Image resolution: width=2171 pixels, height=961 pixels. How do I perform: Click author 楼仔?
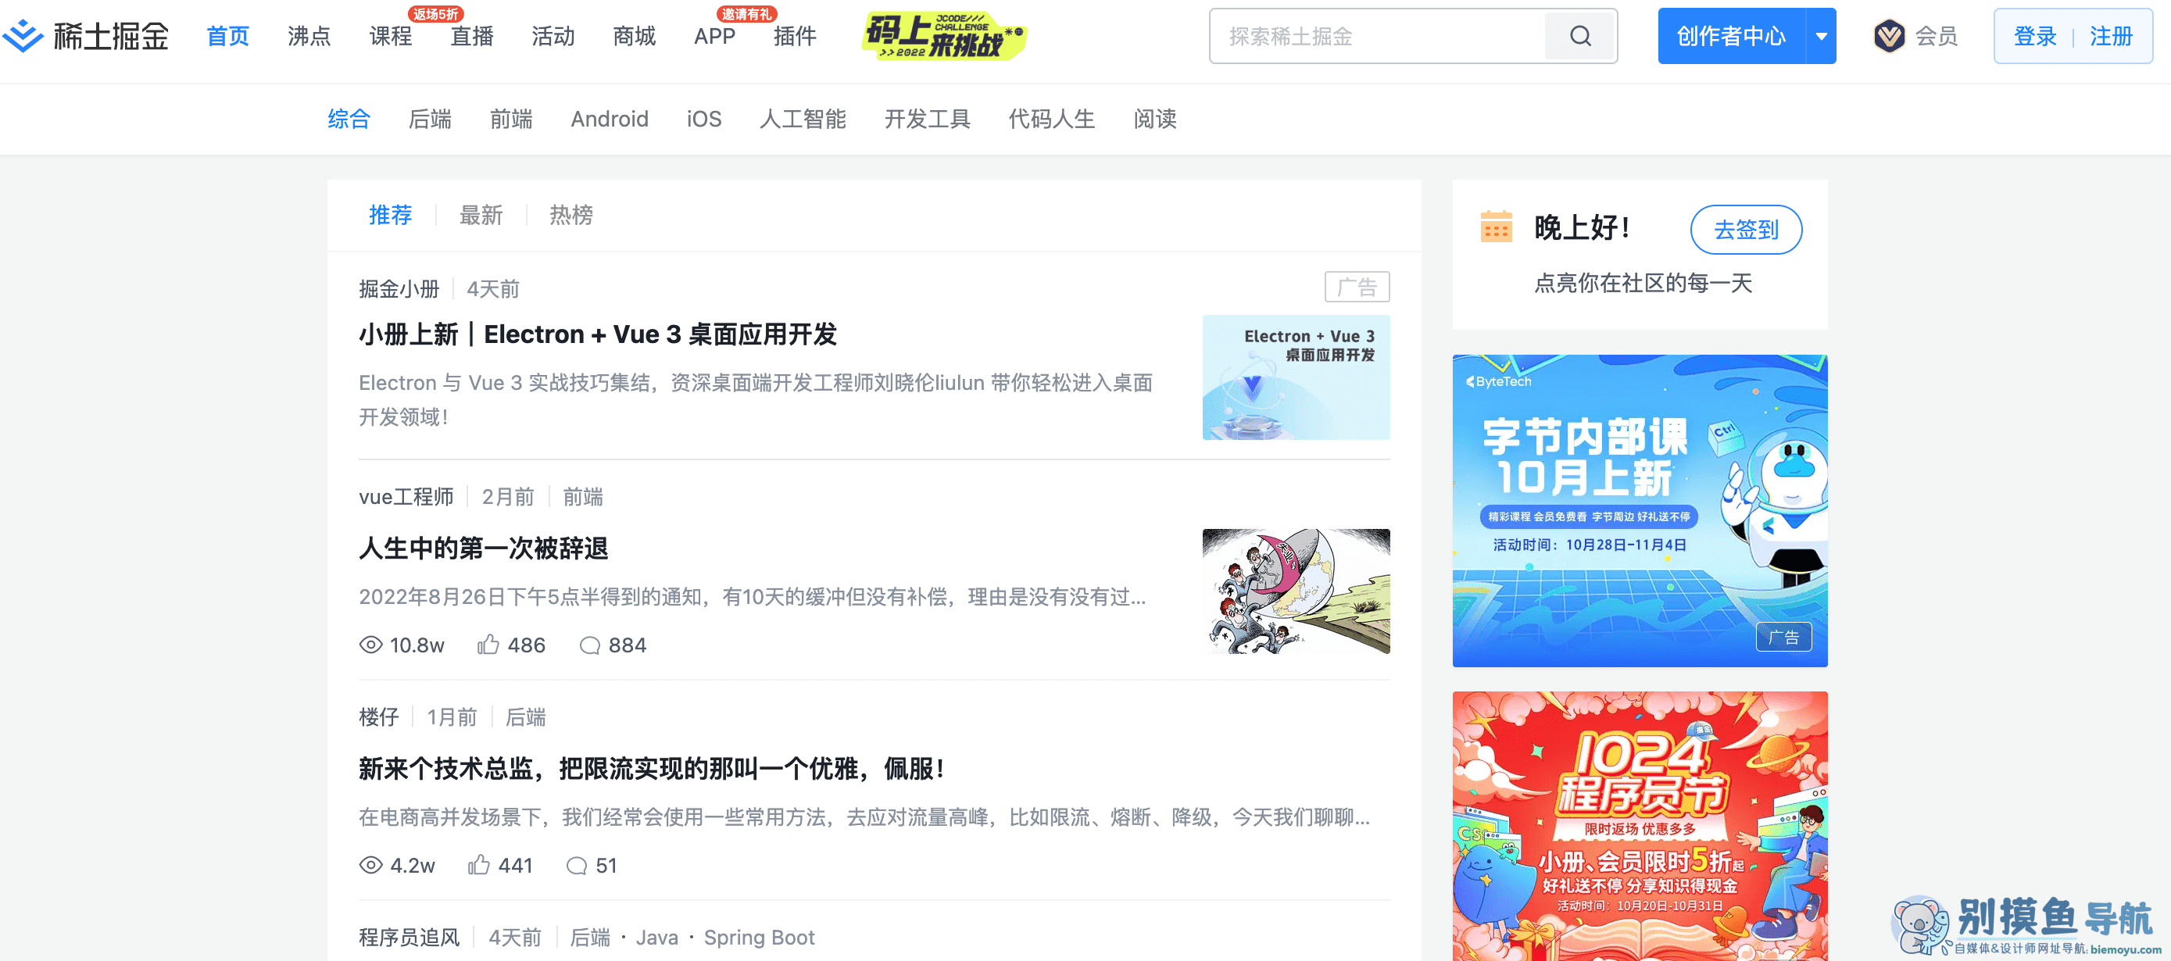pos(378,716)
